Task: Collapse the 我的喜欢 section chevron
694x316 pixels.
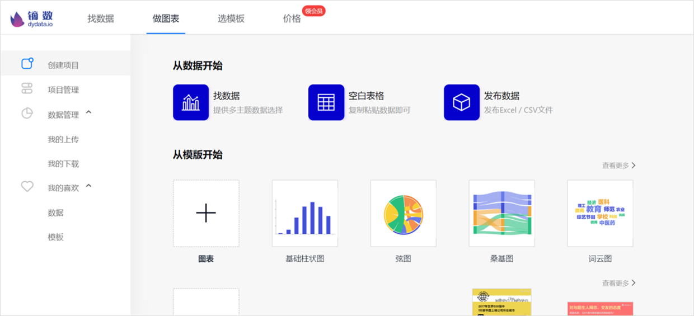Action: coord(88,186)
